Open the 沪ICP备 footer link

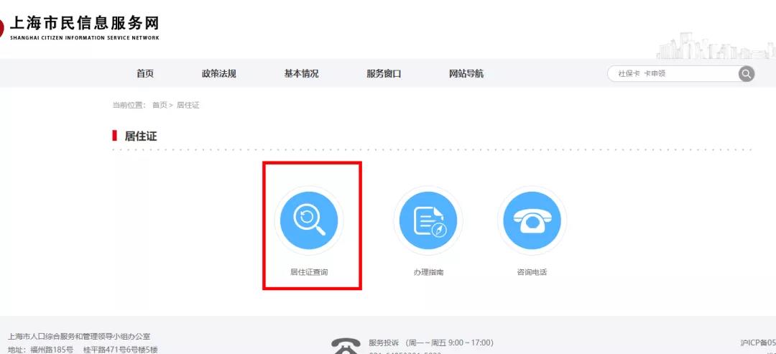tap(757, 343)
